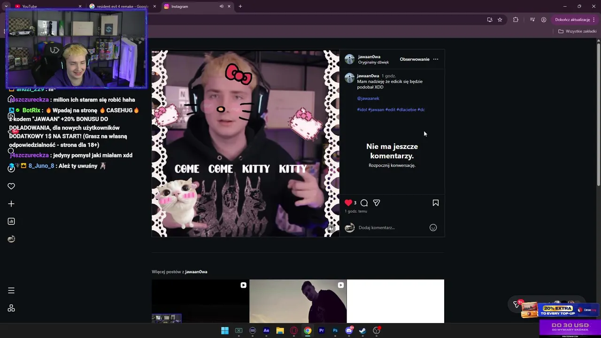The image size is (601, 338).
Task: Open the #dlaciebie hashtag
Action: tap(407, 109)
